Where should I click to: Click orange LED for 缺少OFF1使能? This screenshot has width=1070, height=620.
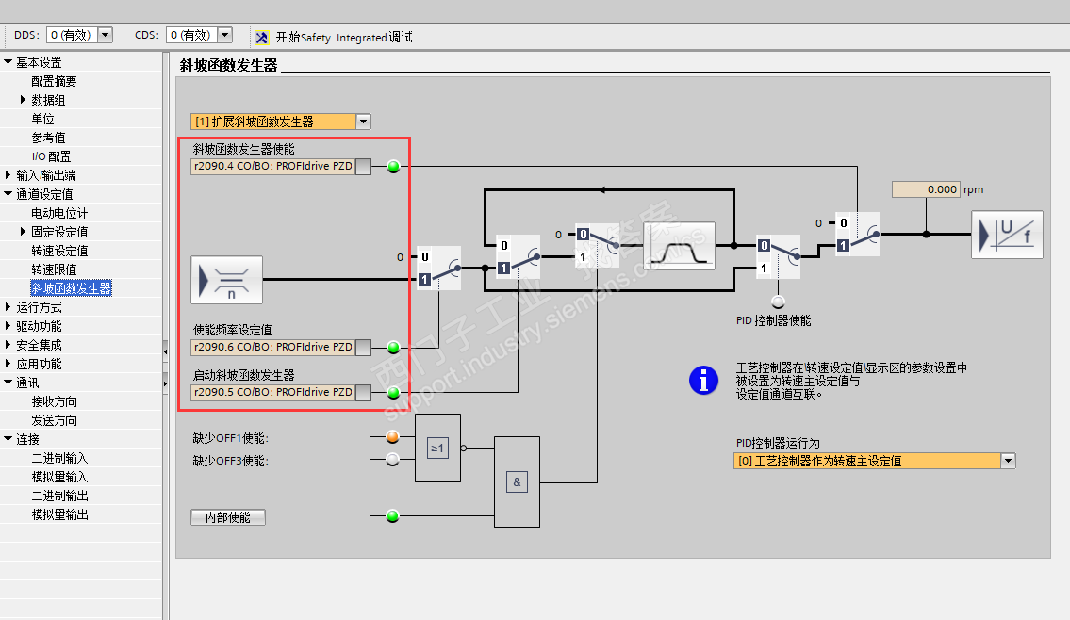click(392, 437)
